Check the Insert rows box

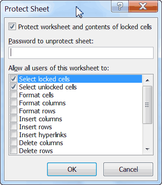point(14,127)
